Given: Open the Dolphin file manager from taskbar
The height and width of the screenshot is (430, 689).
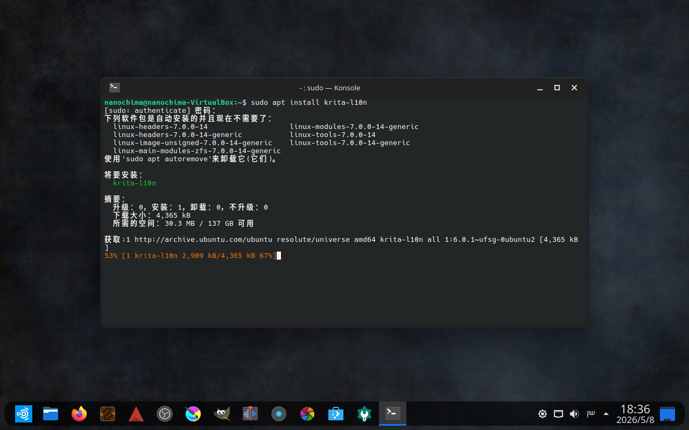Looking at the screenshot, I should [x=50, y=414].
